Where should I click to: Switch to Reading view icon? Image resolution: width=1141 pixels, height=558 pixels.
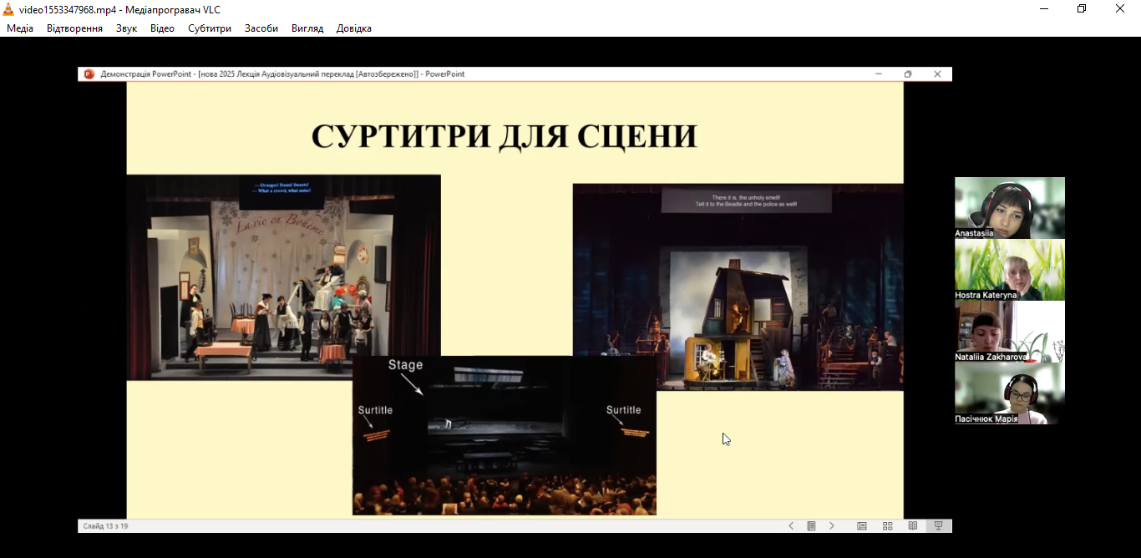pyautogui.click(x=913, y=526)
